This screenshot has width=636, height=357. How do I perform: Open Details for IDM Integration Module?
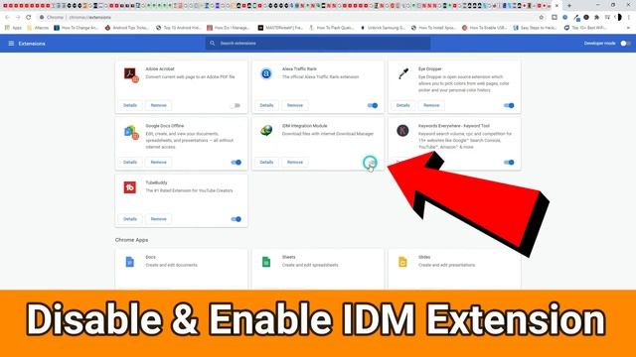pyautogui.click(x=266, y=163)
